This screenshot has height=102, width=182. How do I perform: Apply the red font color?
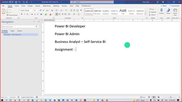point(50,14)
